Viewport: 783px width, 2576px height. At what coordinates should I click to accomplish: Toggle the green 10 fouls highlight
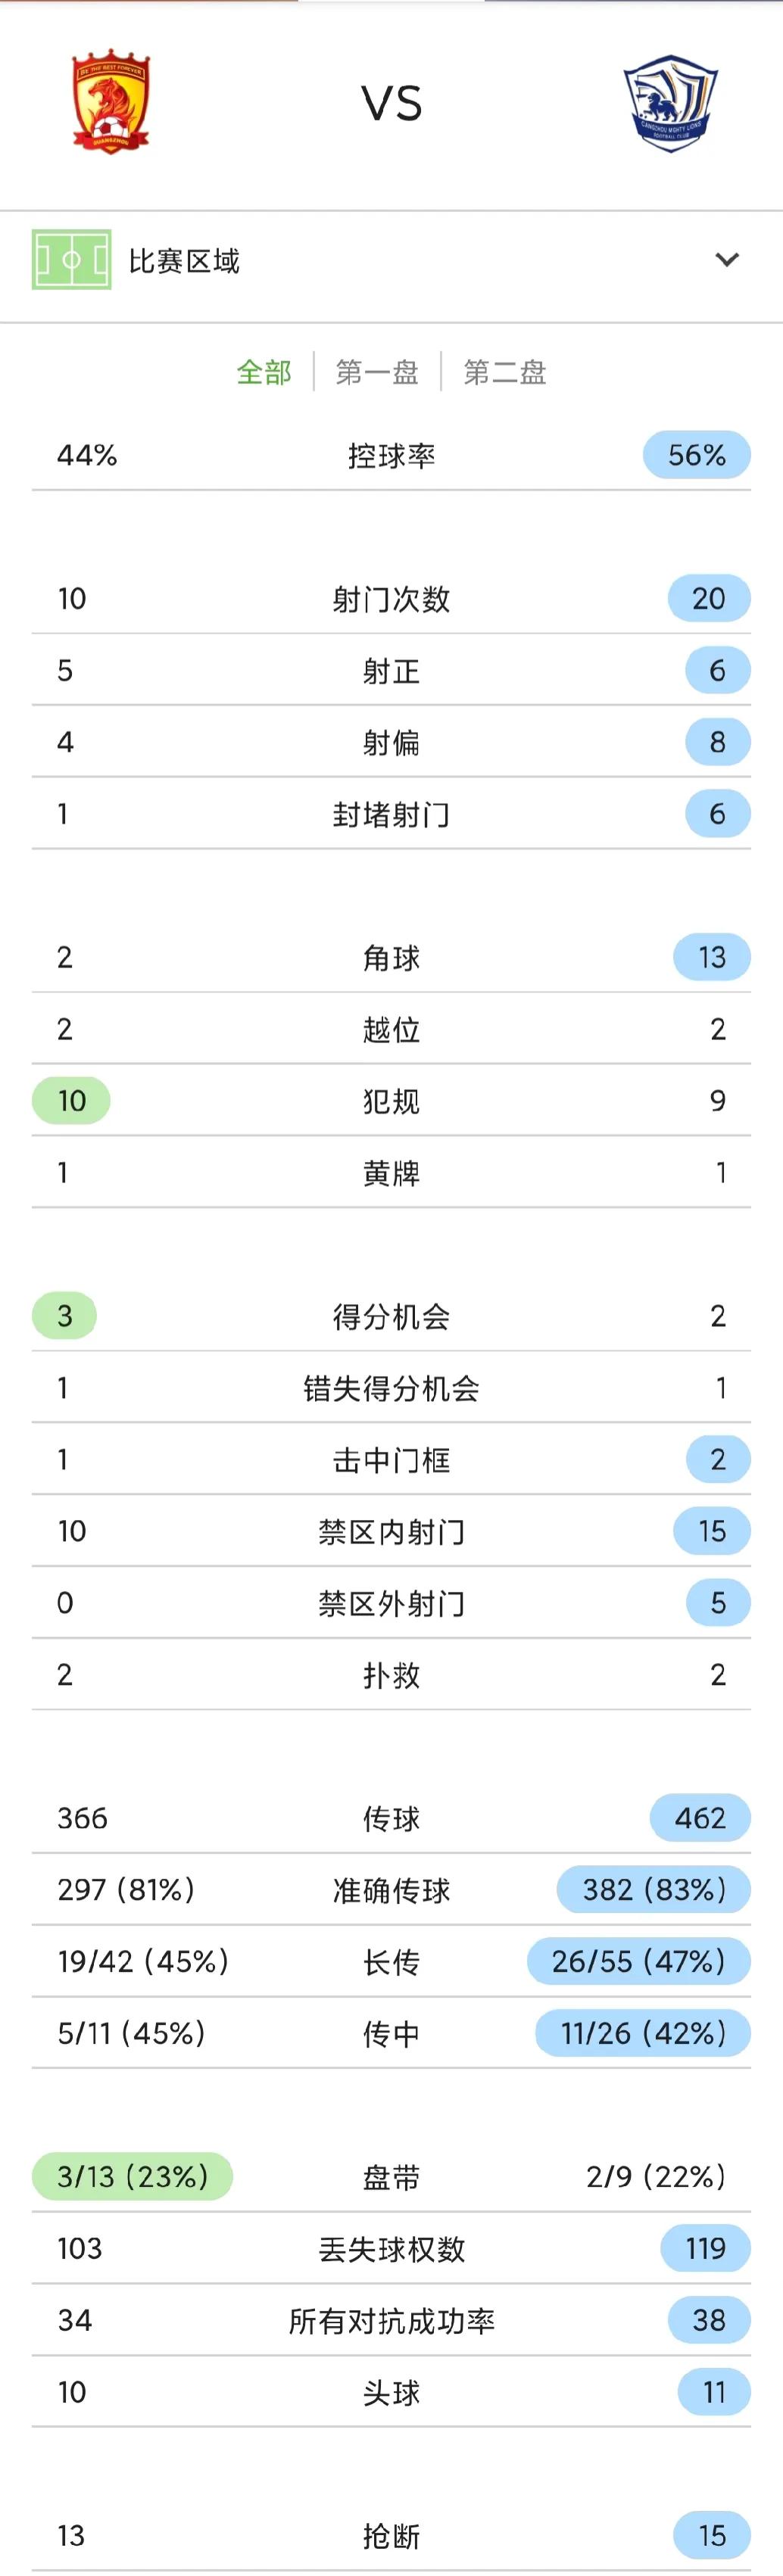click(71, 1100)
